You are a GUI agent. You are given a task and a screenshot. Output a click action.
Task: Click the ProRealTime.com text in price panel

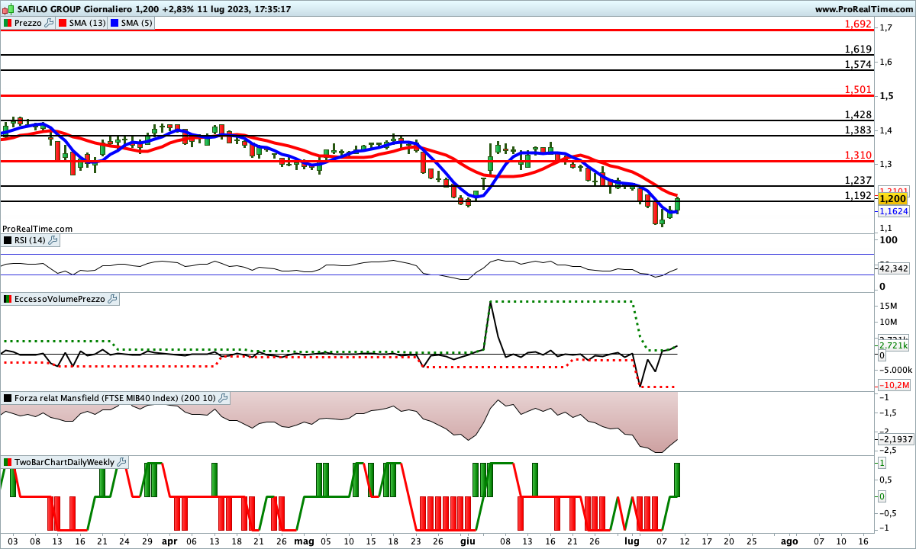point(37,229)
